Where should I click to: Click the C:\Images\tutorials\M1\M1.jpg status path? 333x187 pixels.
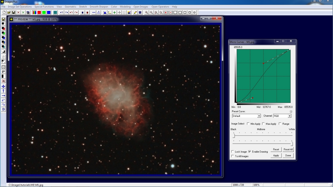[26, 185]
